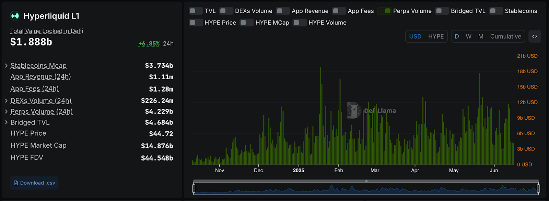549x201 pixels.
Task: Switch denomination to HYPE
Action: pyautogui.click(x=436, y=36)
